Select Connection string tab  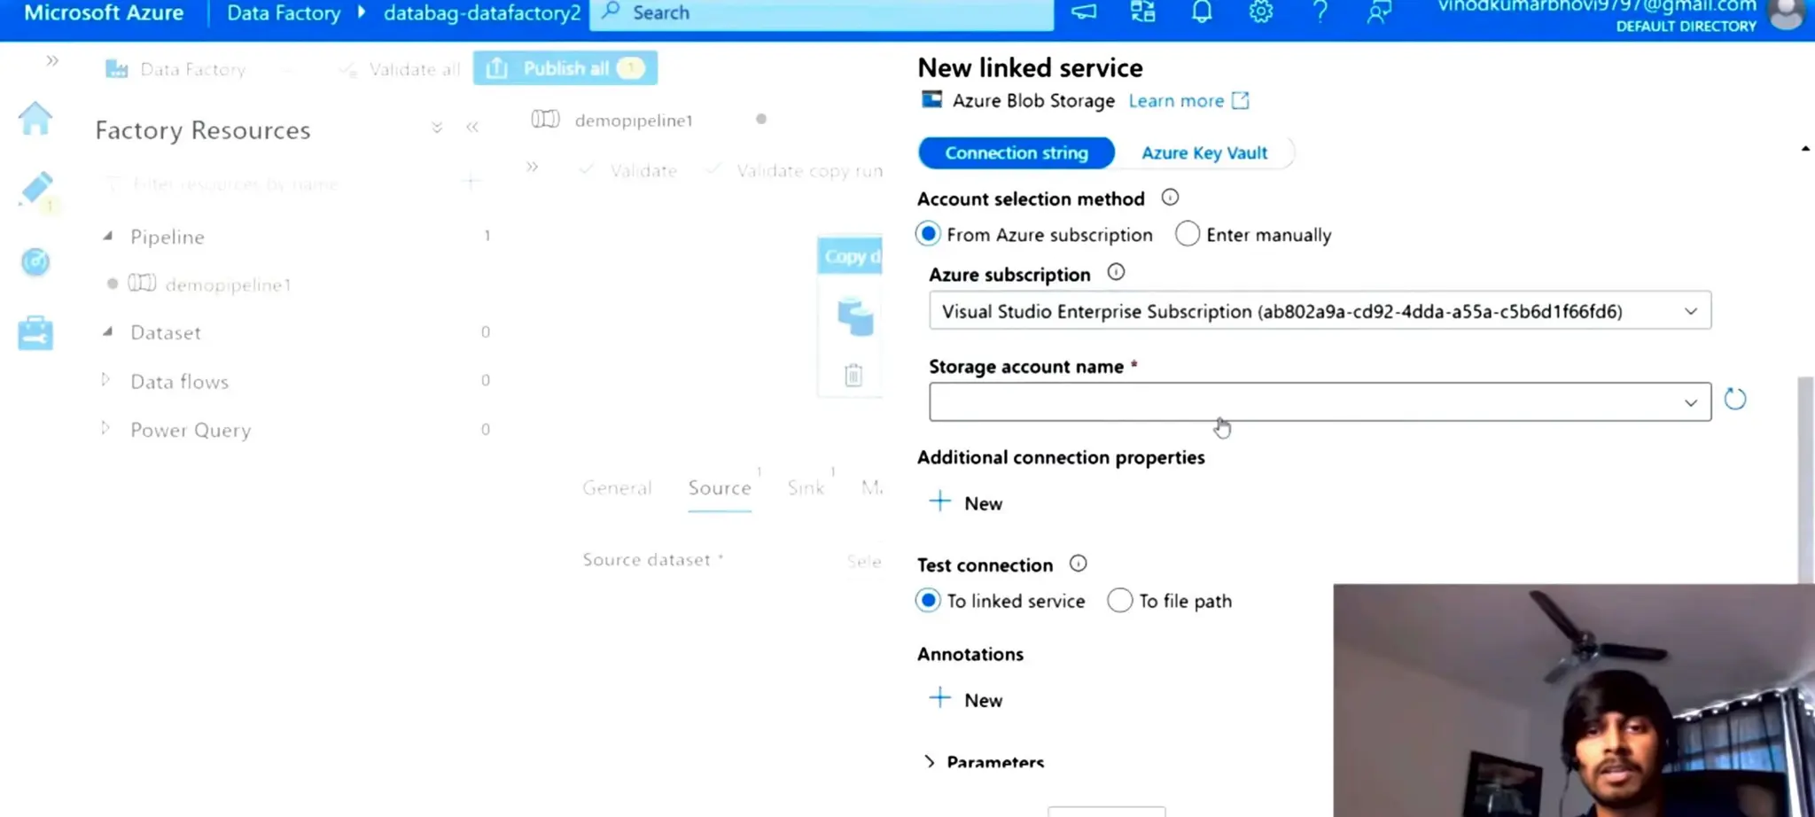click(1017, 152)
